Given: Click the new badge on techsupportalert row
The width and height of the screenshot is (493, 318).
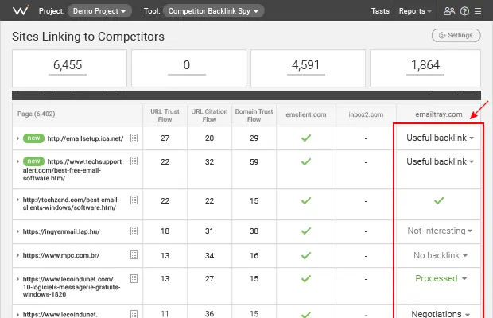Looking at the screenshot, I should click(x=33, y=161).
